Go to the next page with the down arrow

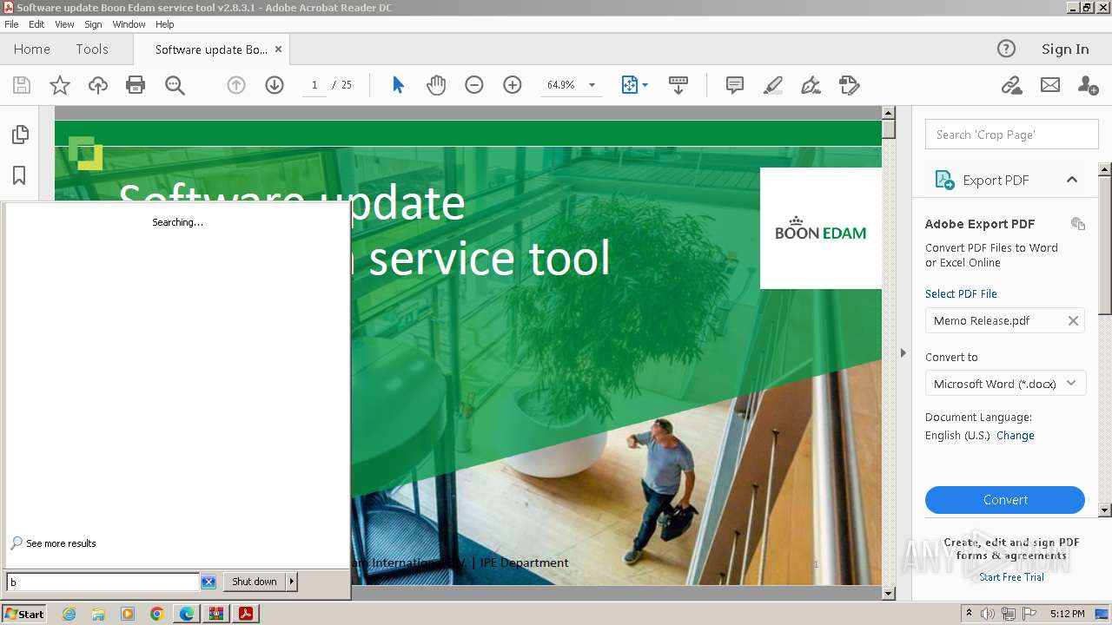pos(275,85)
